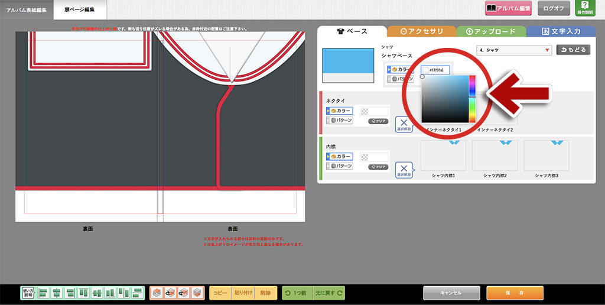Viewport: 605px width, 305px height.
Task: Clear ネクタイ color with クリア button
Action: coord(378,121)
